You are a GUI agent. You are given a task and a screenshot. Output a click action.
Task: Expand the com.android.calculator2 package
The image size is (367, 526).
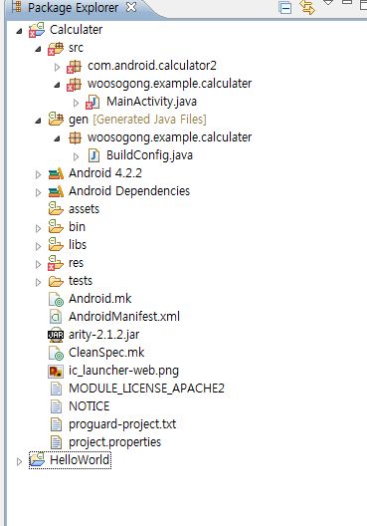57,68
